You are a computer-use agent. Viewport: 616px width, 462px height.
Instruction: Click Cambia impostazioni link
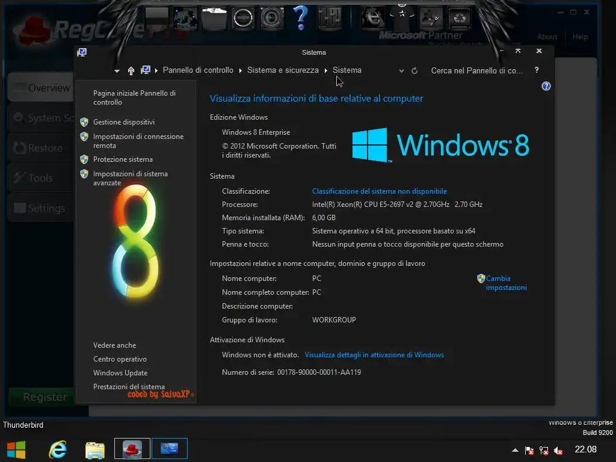pos(506,283)
